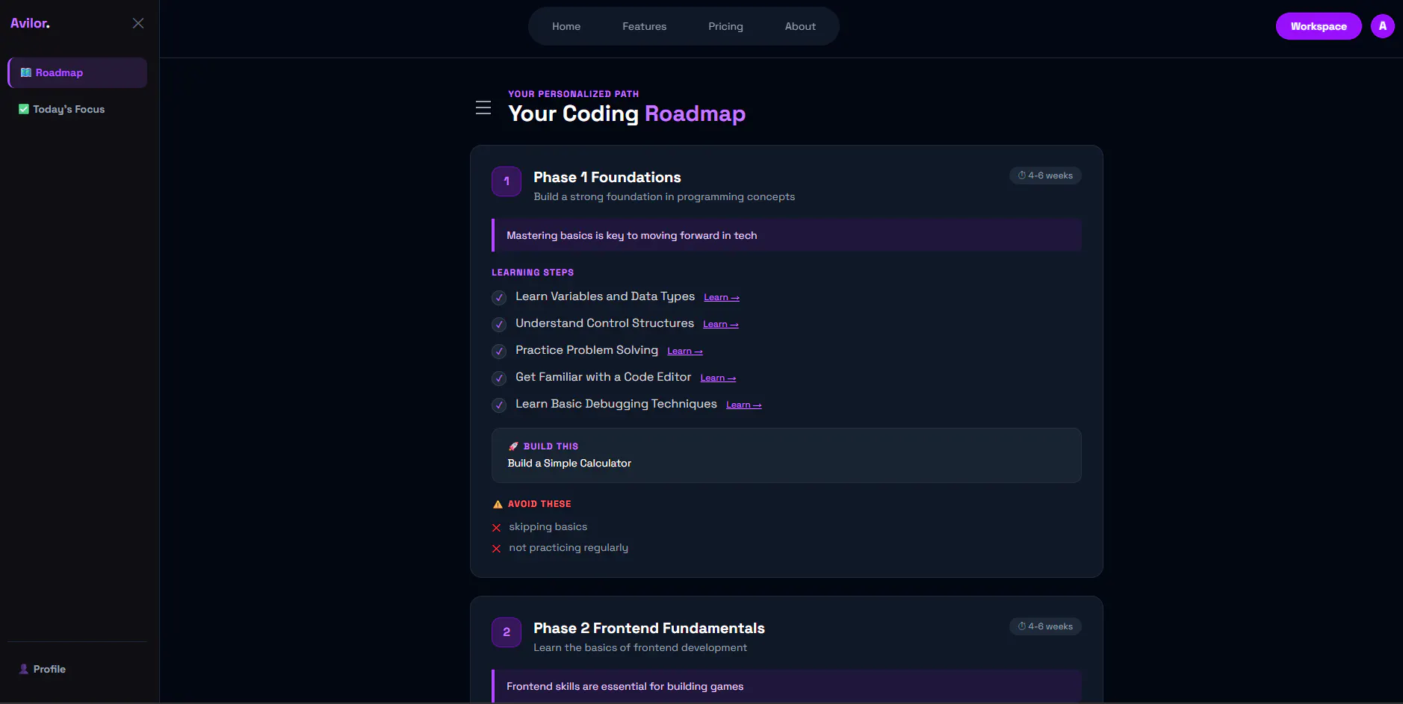The width and height of the screenshot is (1403, 704).
Task: Click Learn the basics of frontend development
Action: point(640,647)
